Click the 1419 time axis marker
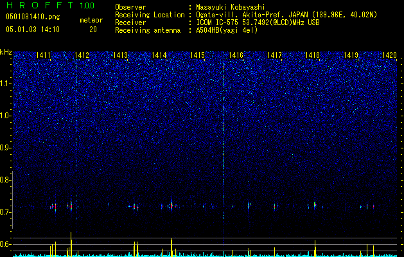The width and height of the screenshot is (404, 257). (x=351, y=55)
